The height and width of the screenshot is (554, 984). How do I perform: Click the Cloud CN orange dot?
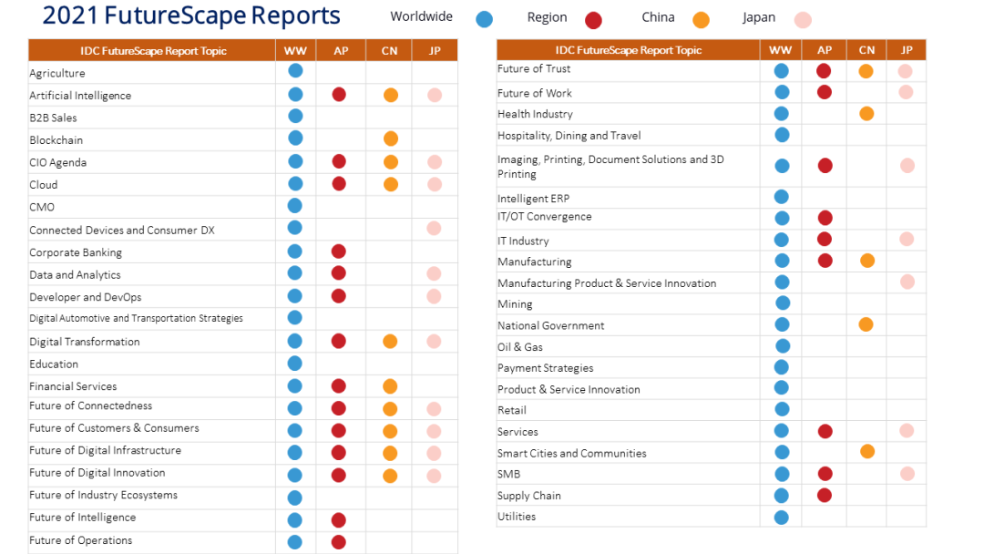click(x=390, y=184)
